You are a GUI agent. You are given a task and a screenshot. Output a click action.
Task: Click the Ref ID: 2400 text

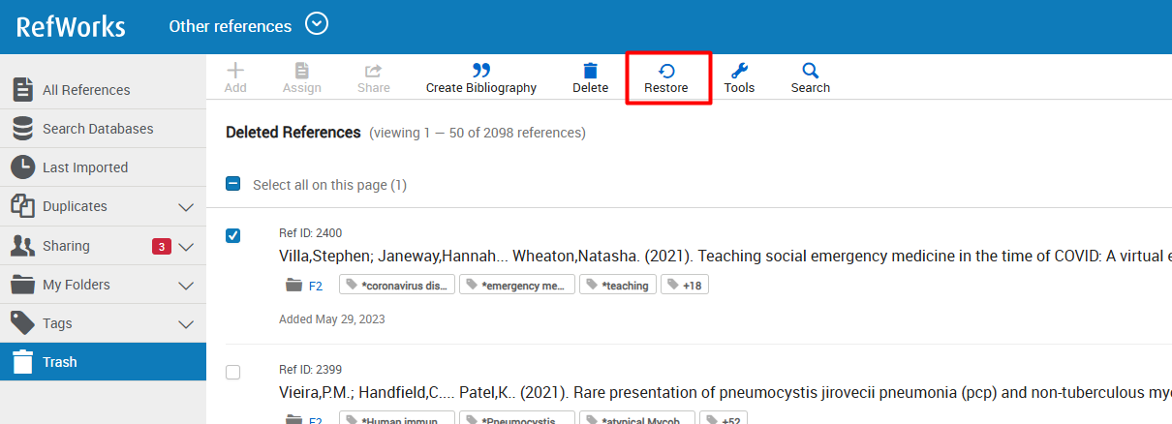tap(310, 233)
